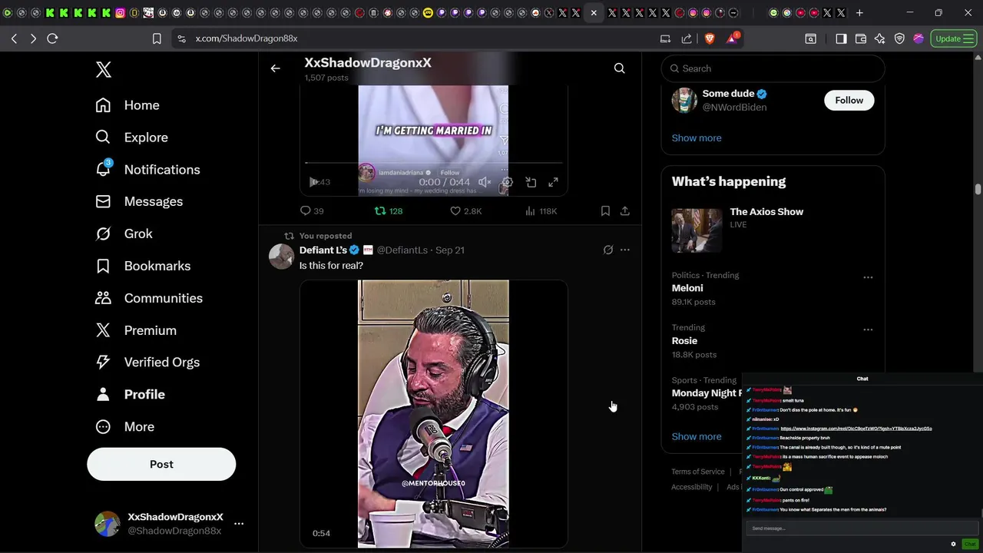
Task: Open the Brave VPN shield icon
Action: (x=899, y=38)
